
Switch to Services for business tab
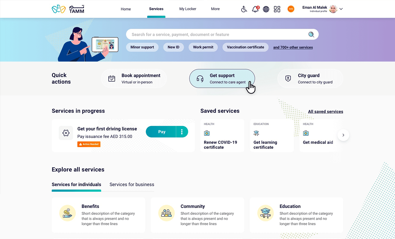coord(132,185)
